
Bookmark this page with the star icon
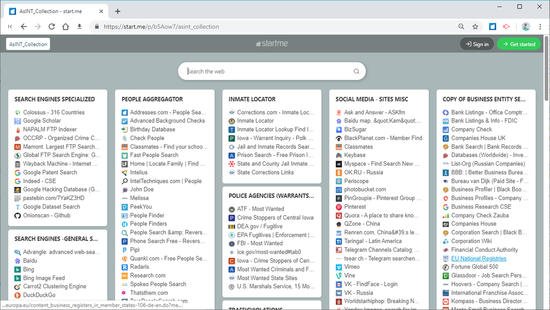tap(475, 27)
